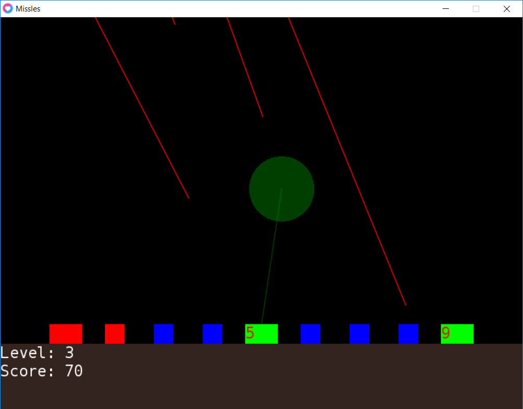Click the "Score: 70" text
523x409 pixels.
(x=42, y=371)
